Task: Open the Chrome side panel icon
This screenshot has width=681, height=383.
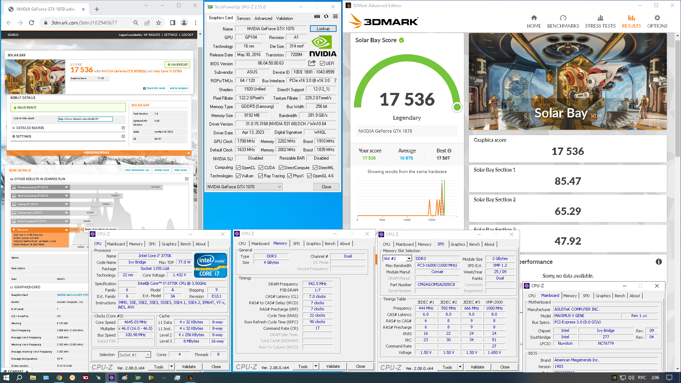Action: [173, 23]
